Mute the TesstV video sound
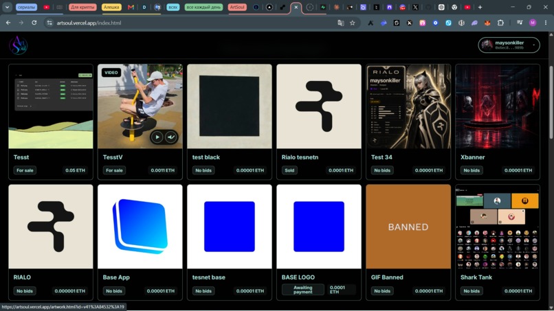 171,137
